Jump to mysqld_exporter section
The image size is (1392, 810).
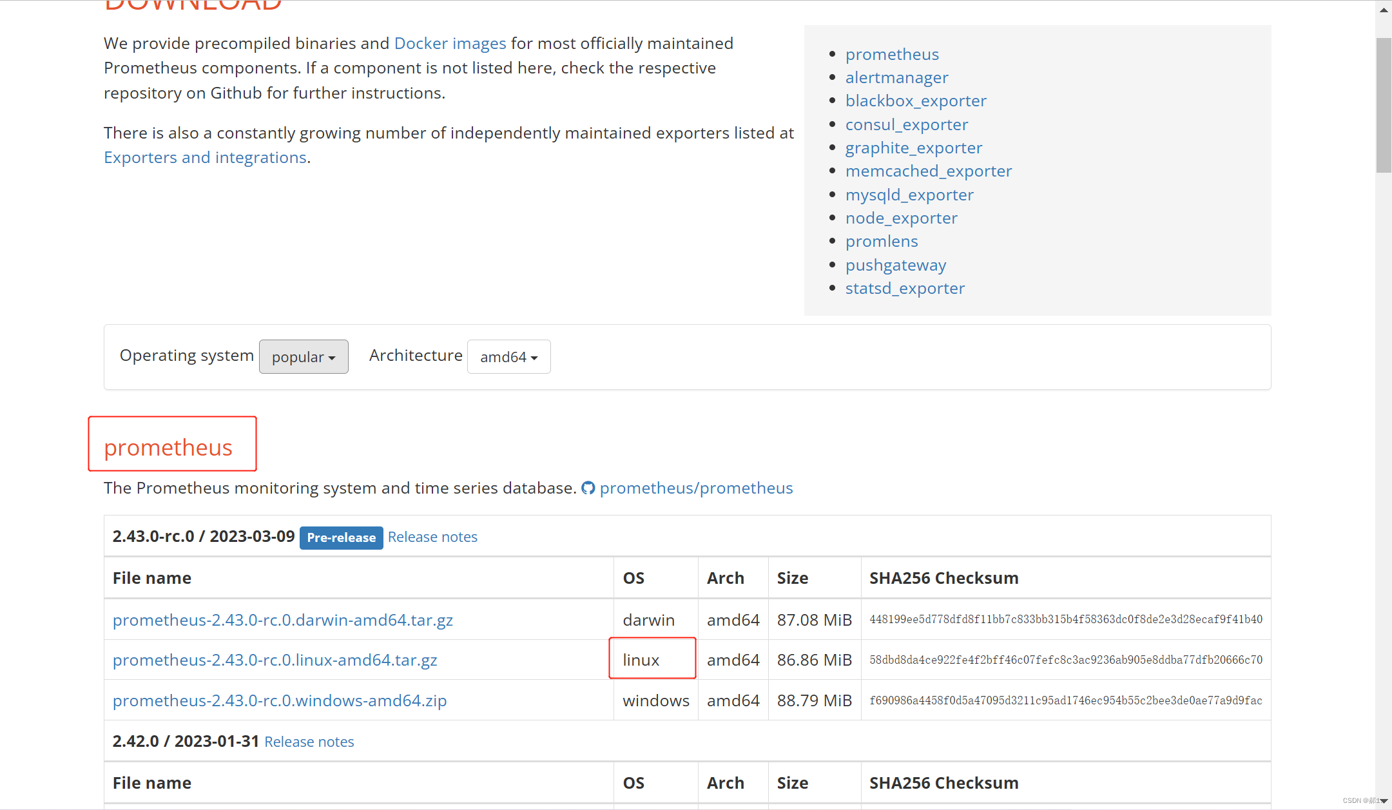click(x=909, y=195)
